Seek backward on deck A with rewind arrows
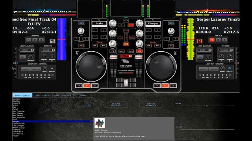Image resolution: width=252 pixels, height=141 pixels. [95, 46]
